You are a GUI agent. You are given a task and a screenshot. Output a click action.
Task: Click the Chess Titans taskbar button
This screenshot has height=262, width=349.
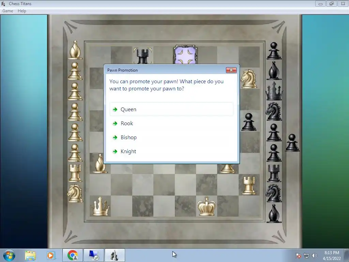[x=115, y=255]
